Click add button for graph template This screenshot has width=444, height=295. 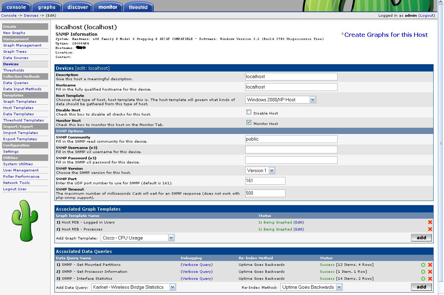click(421, 238)
